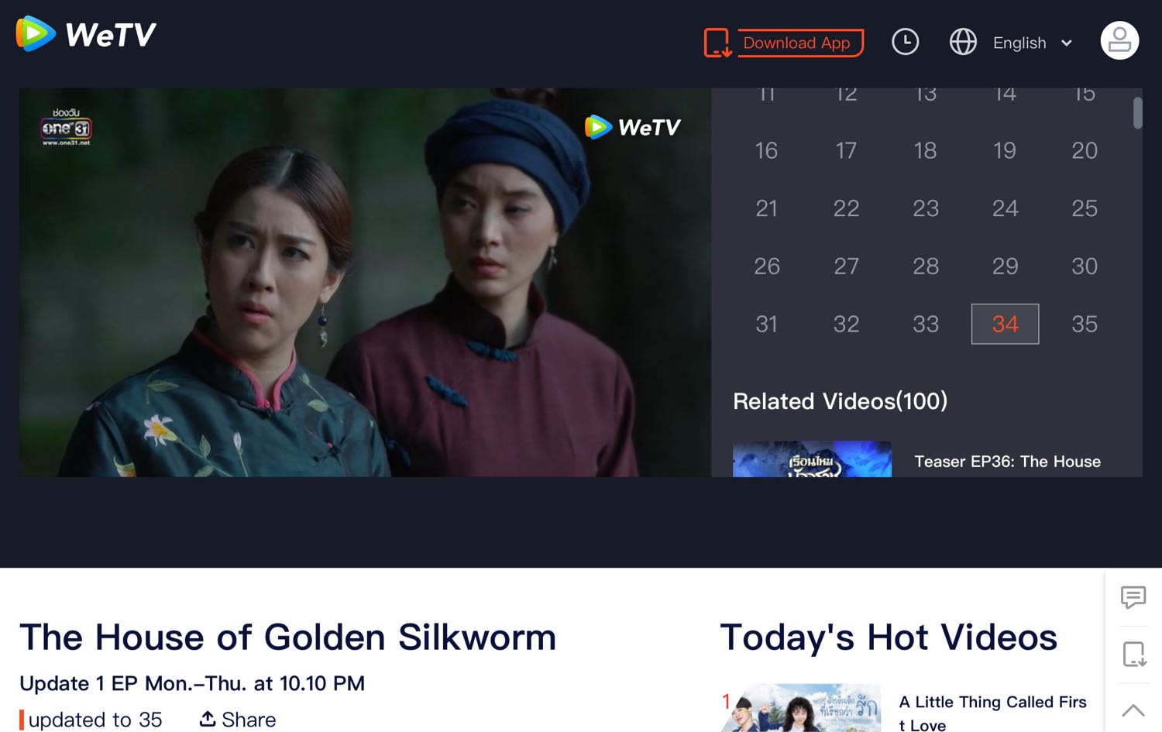Image resolution: width=1162 pixels, height=732 pixels.
Task: Click the video player frame
Action: click(x=365, y=282)
